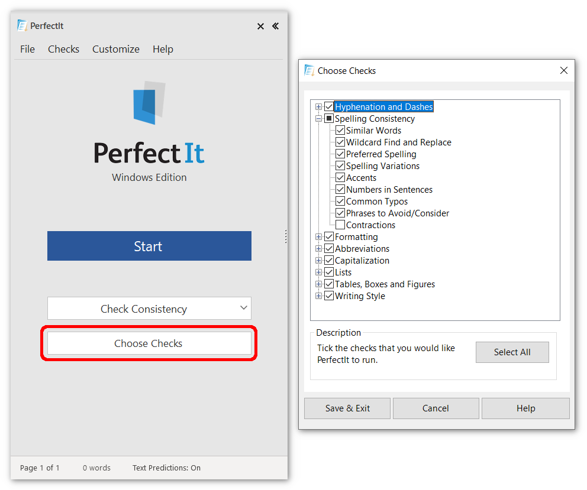Open the File menu
The height and width of the screenshot is (490, 587).
coord(27,49)
